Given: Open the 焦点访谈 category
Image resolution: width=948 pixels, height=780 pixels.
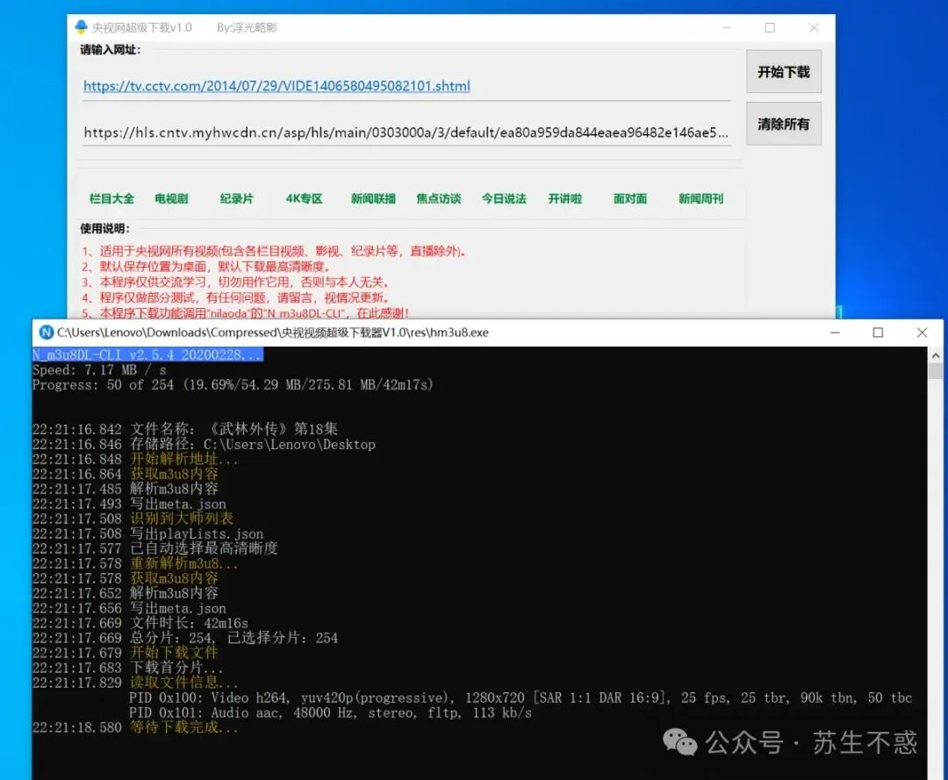Looking at the screenshot, I should [438, 199].
